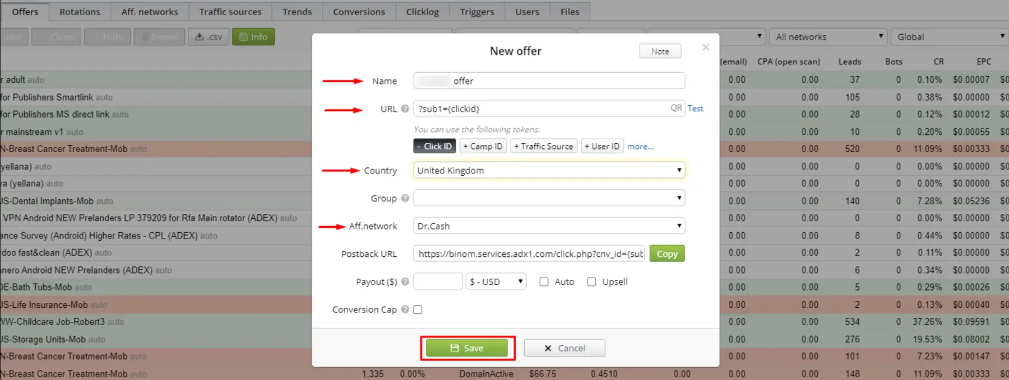Open the Global filter dropdown
The height and width of the screenshot is (380, 1009).
(x=950, y=37)
